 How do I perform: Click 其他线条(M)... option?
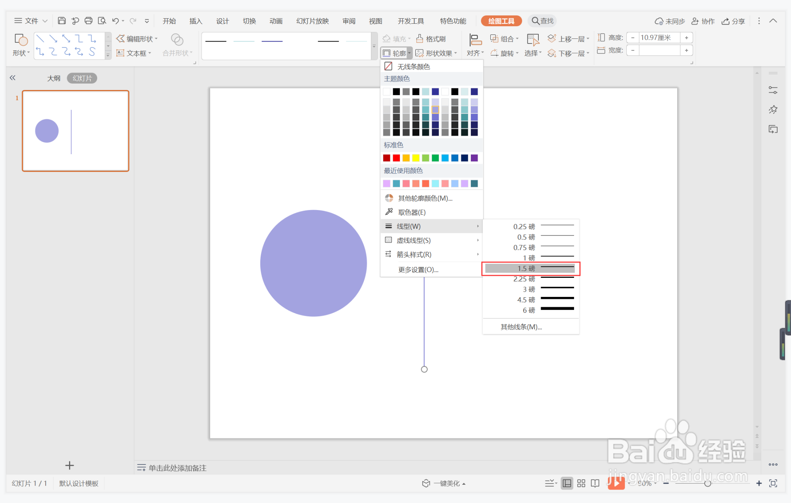click(x=521, y=327)
